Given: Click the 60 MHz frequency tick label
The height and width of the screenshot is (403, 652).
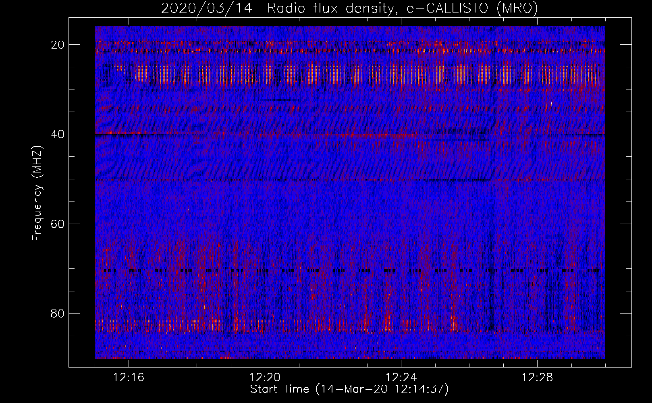Looking at the screenshot, I should pyautogui.click(x=58, y=224).
